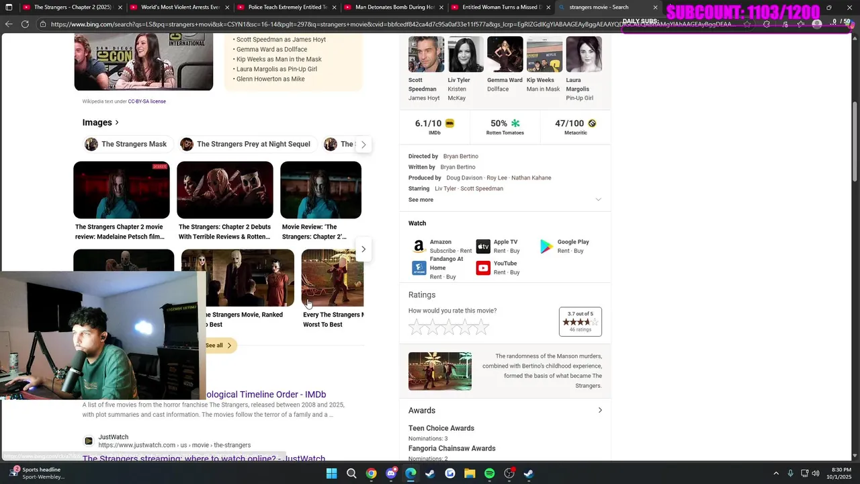Viewport: 860px width, 484px height.
Task: Open Spotify from the taskbar
Action: click(489, 473)
